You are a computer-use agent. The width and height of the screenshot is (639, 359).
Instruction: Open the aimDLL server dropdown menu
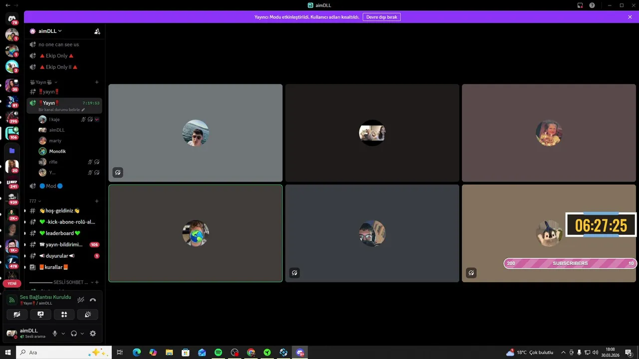coord(50,31)
